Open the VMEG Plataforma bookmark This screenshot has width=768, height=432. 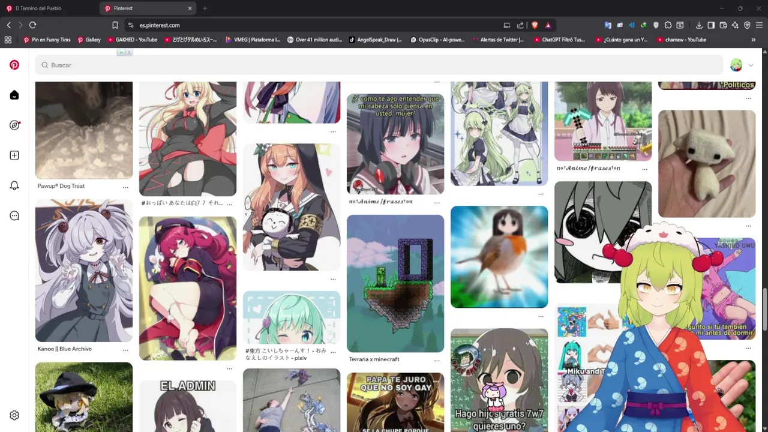[253, 40]
